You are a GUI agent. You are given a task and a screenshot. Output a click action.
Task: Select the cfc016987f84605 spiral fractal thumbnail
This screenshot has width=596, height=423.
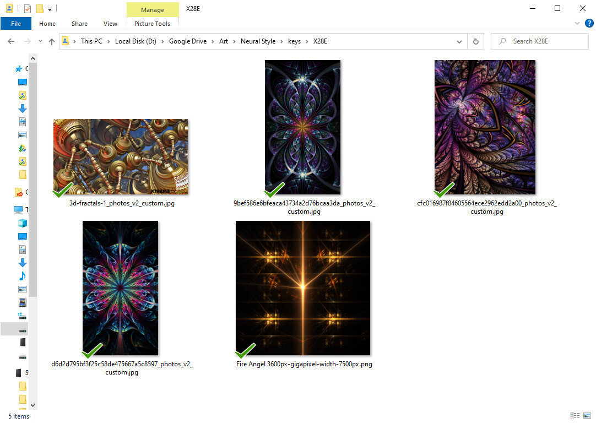tap(485, 127)
